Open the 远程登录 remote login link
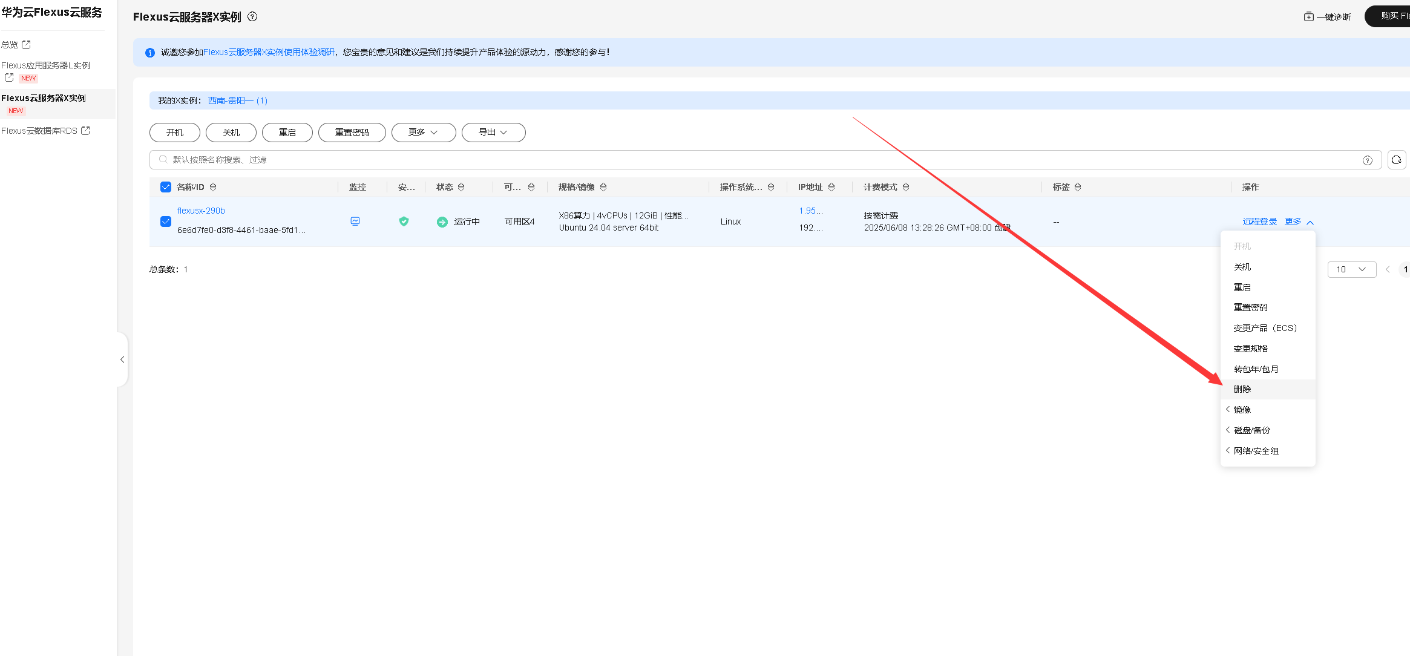 [1259, 221]
